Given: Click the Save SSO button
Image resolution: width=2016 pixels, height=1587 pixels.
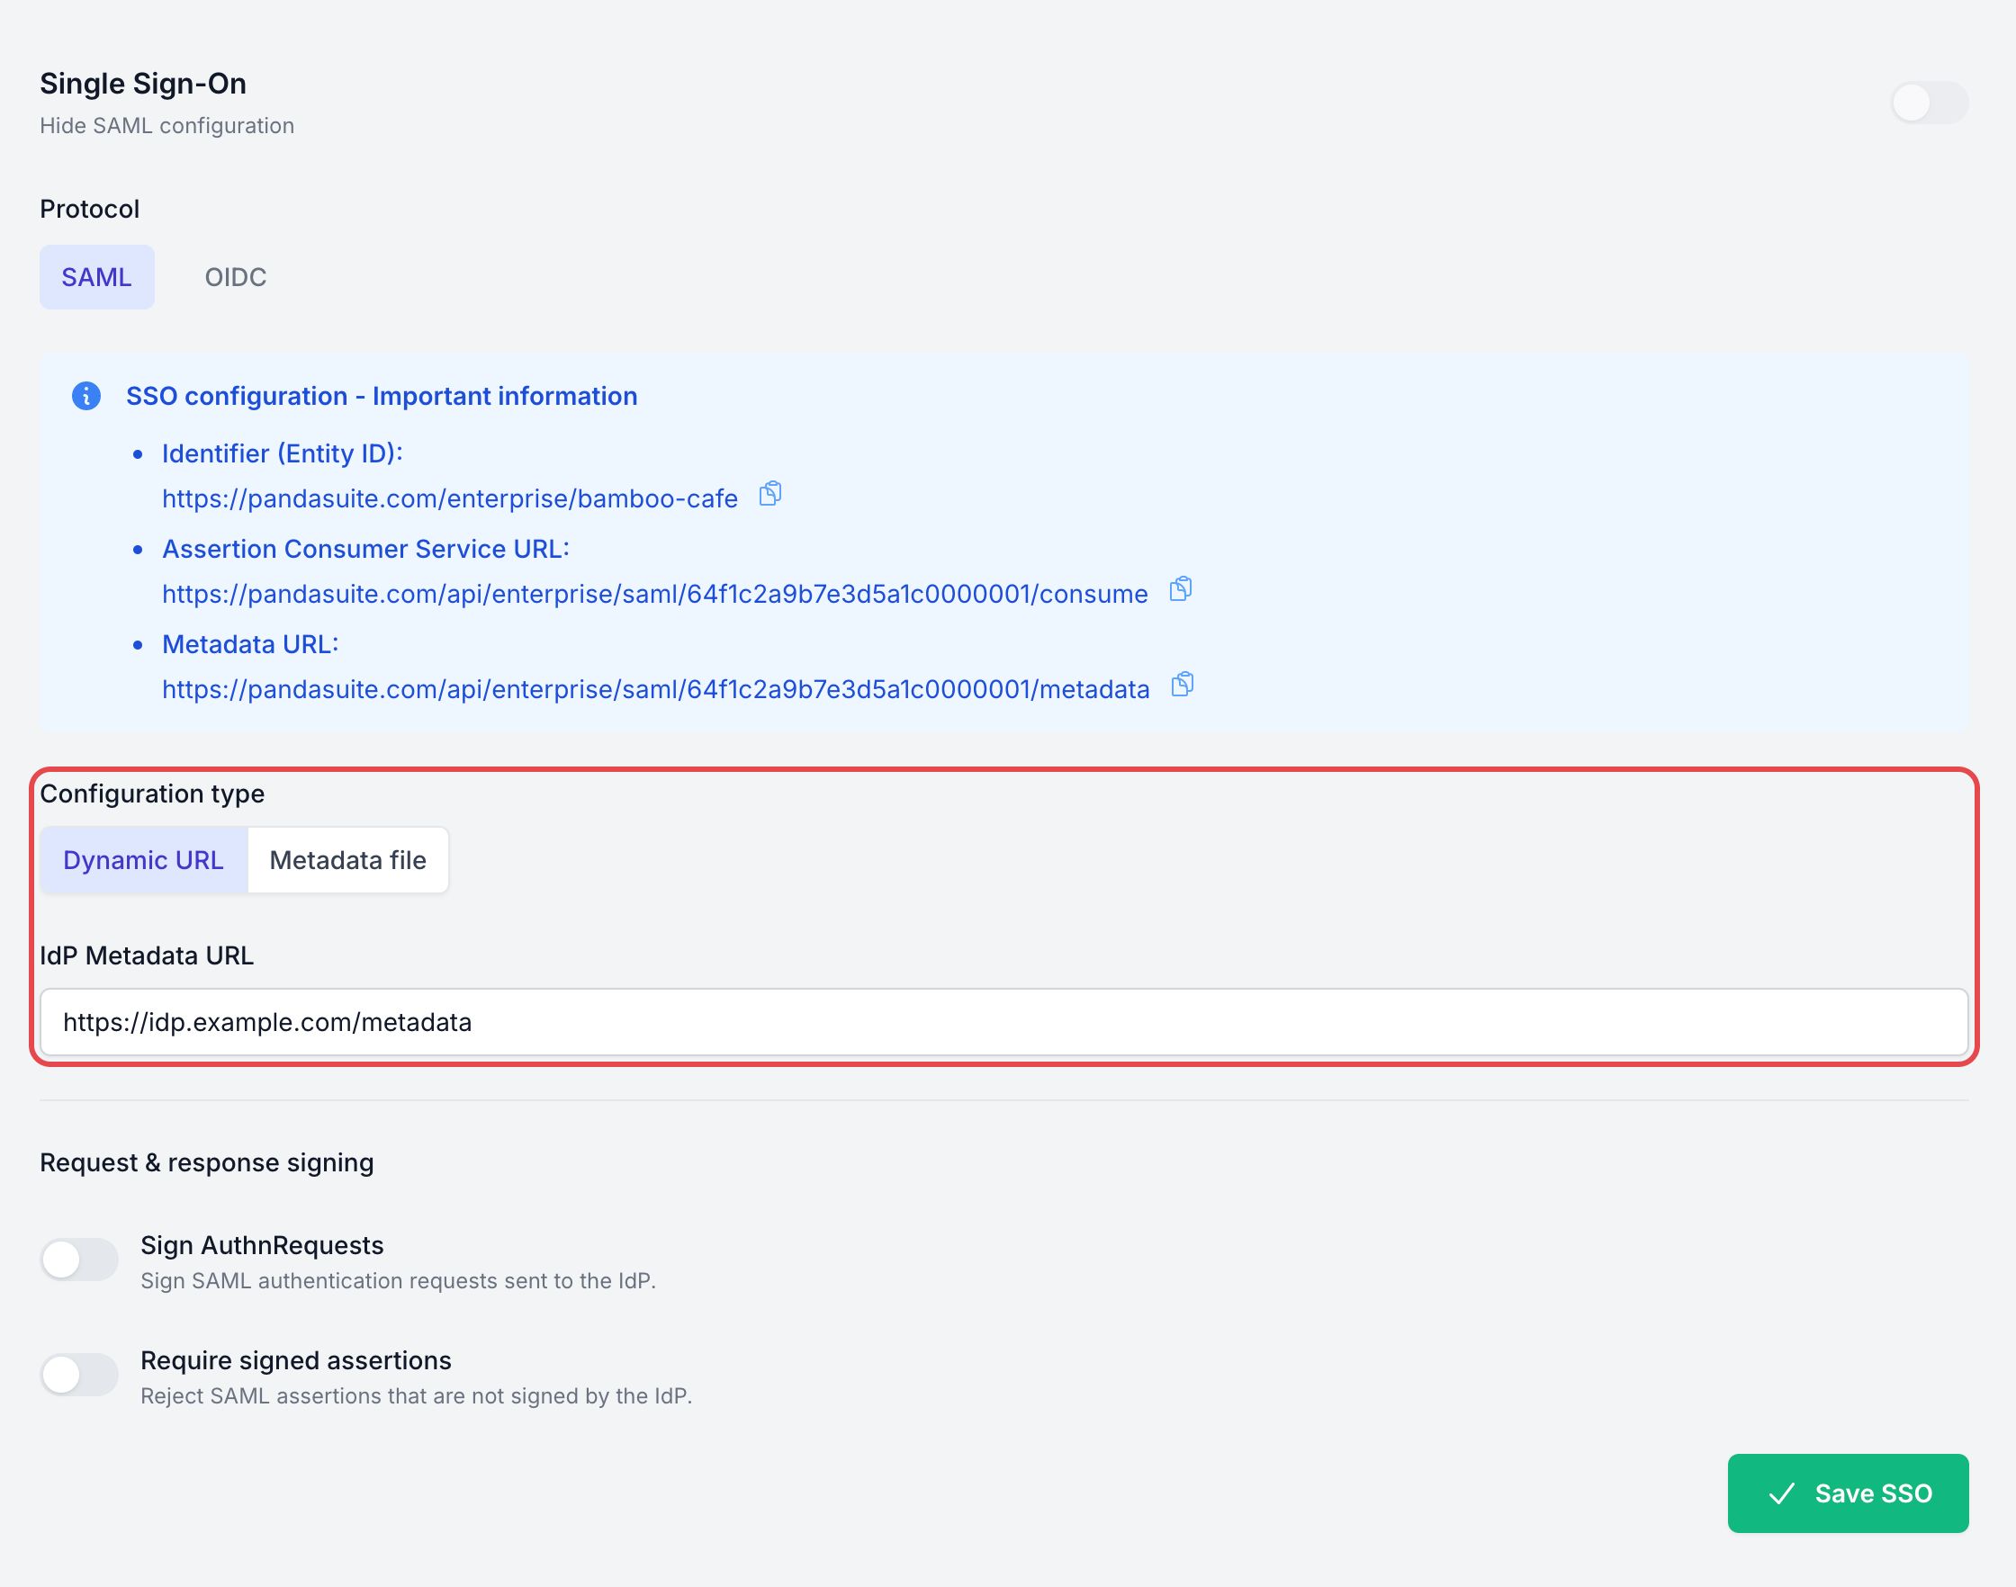Looking at the screenshot, I should [x=1848, y=1493].
